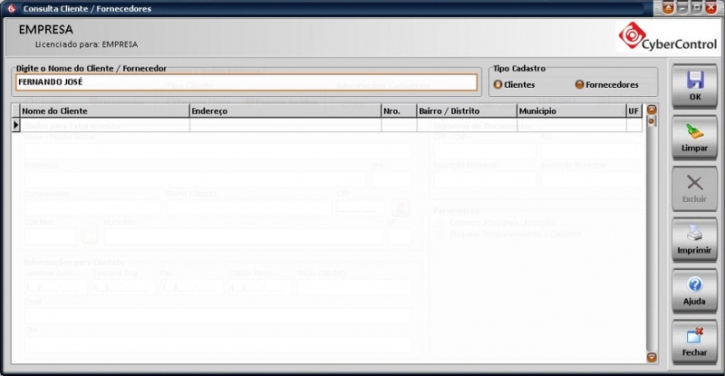Minimize the Consulta Cliente window
Screen dimensions: 725x376
tap(682, 8)
